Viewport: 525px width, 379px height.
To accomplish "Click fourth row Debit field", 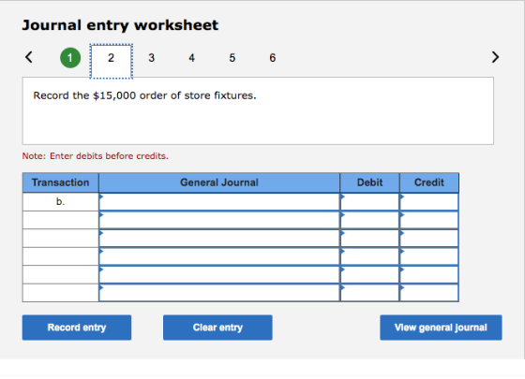I will 369,256.
